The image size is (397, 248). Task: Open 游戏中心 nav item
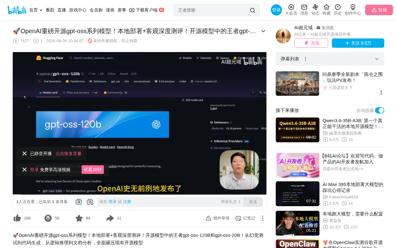click(x=78, y=10)
